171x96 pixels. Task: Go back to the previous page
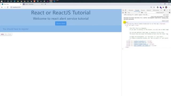[2, 7]
